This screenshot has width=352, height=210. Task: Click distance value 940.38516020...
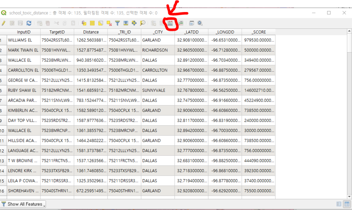coord(91,60)
